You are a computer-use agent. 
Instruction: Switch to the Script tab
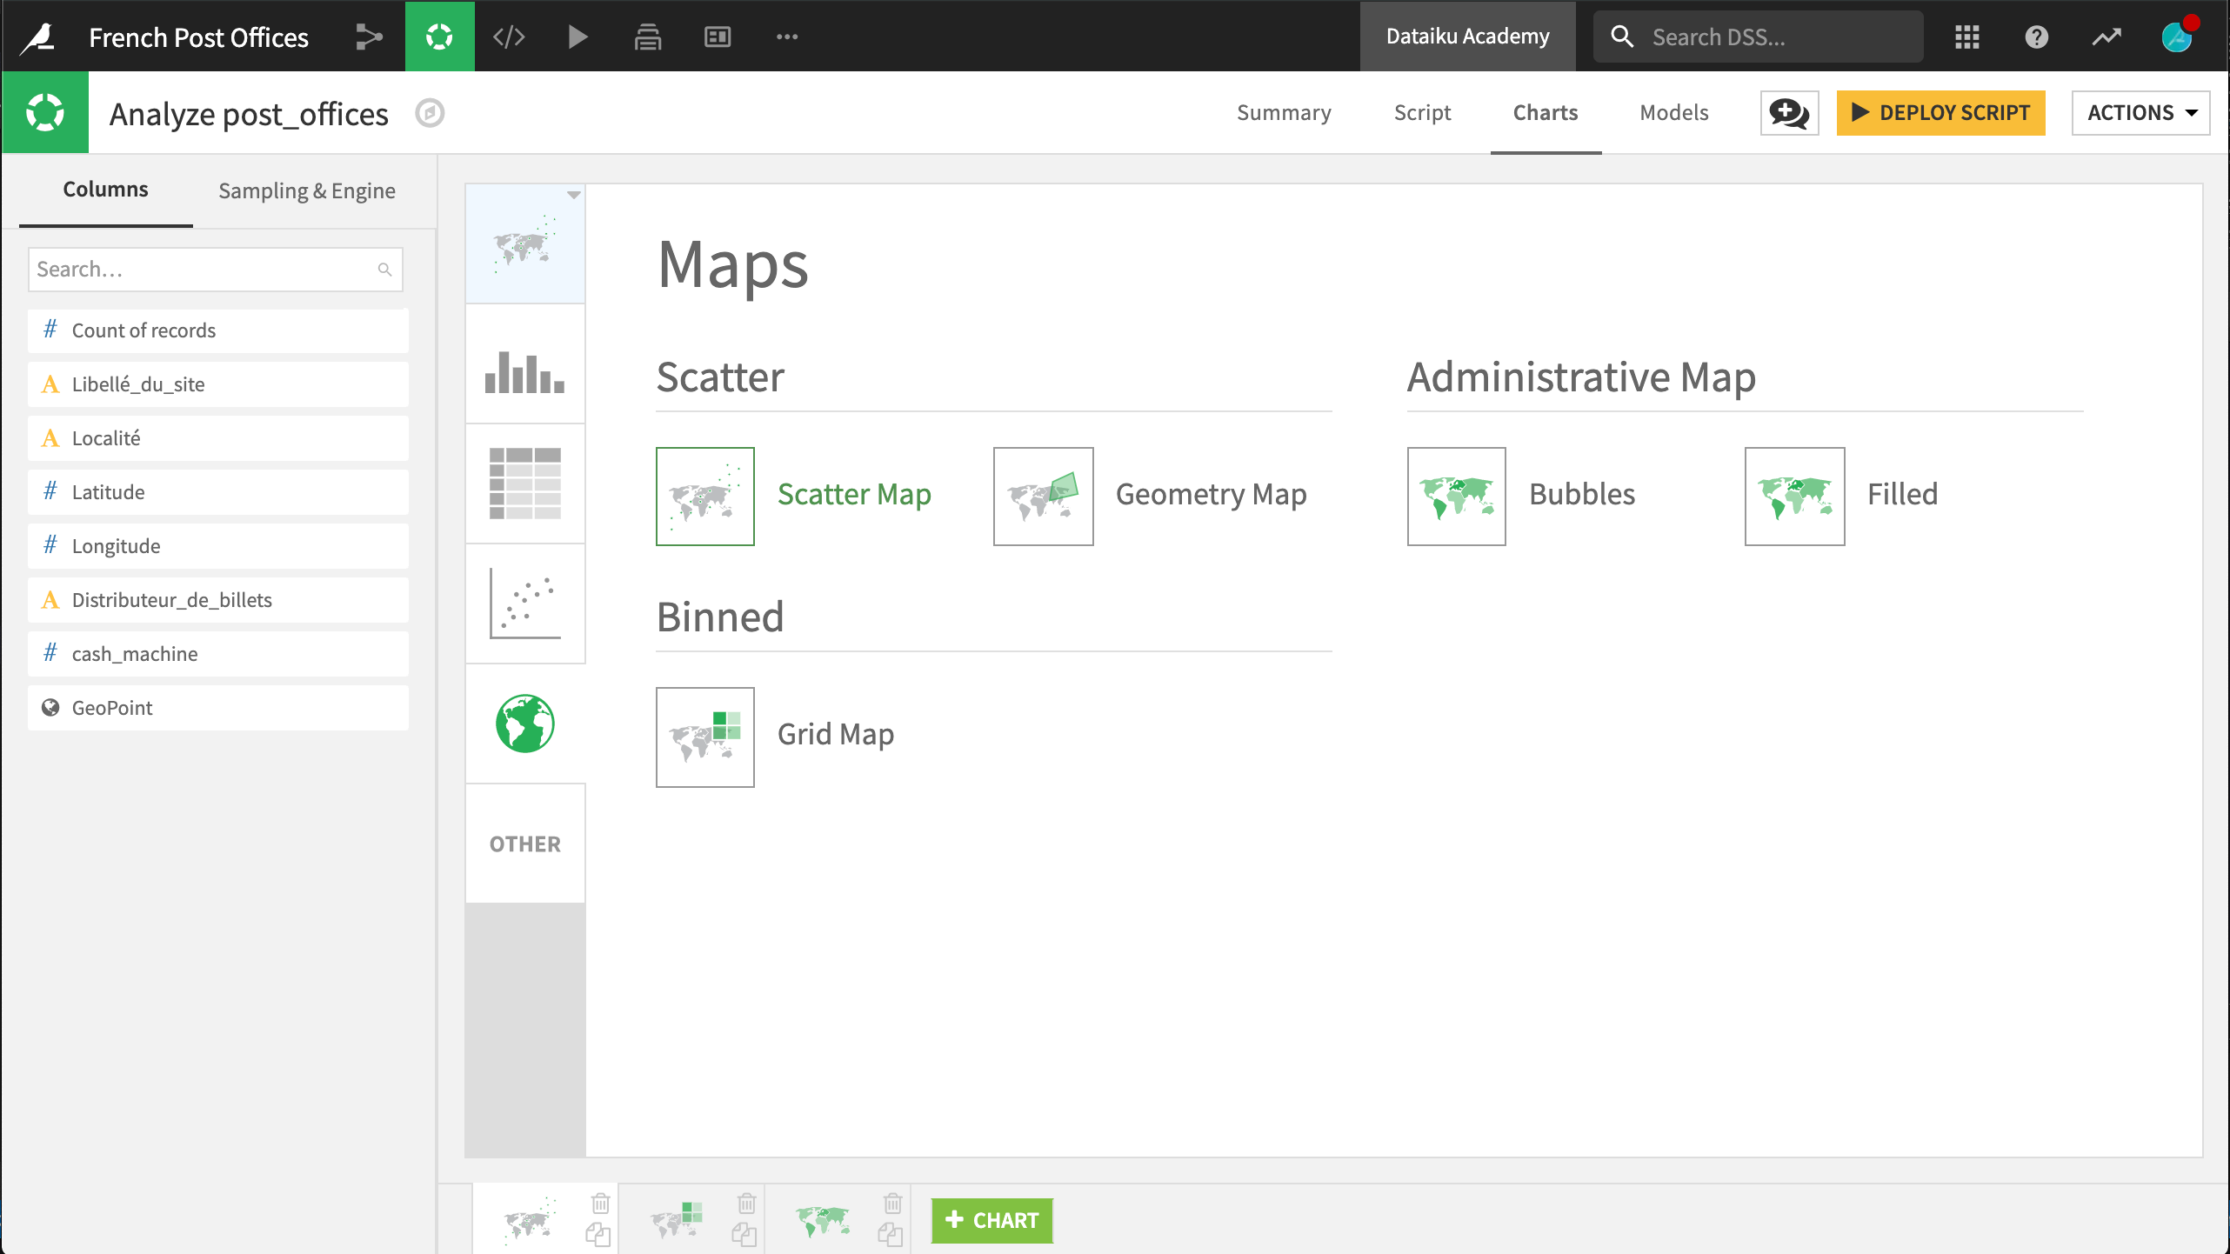[x=1421, y=112]
